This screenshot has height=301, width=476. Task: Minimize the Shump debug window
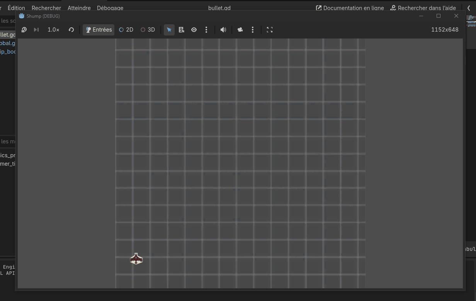pos(421,16)
